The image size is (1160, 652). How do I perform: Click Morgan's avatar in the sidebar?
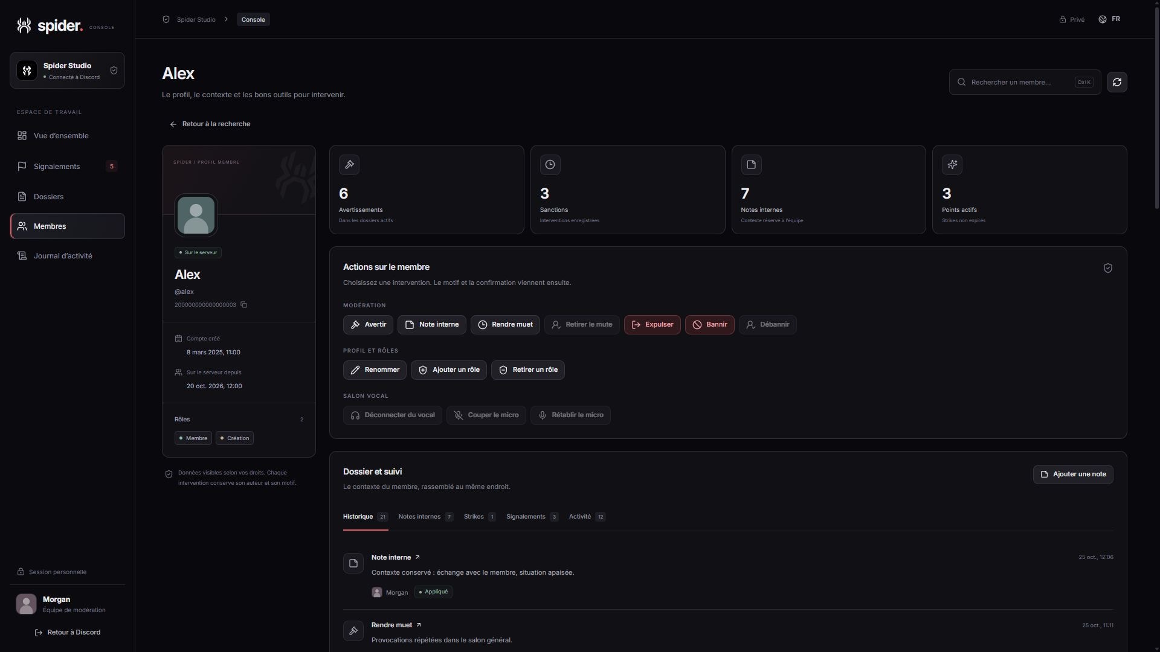(26, 604)
